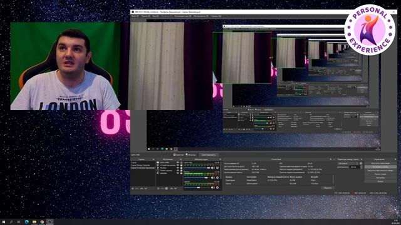This screenshot has width=401, height=225.
Task: Click the Деактивировать button
Action: pyautogui.click(x=209, y=155)
